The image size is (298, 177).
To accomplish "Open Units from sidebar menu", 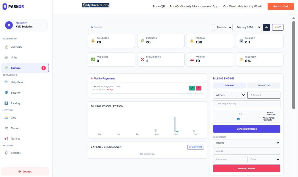I will tap(14, 58).
